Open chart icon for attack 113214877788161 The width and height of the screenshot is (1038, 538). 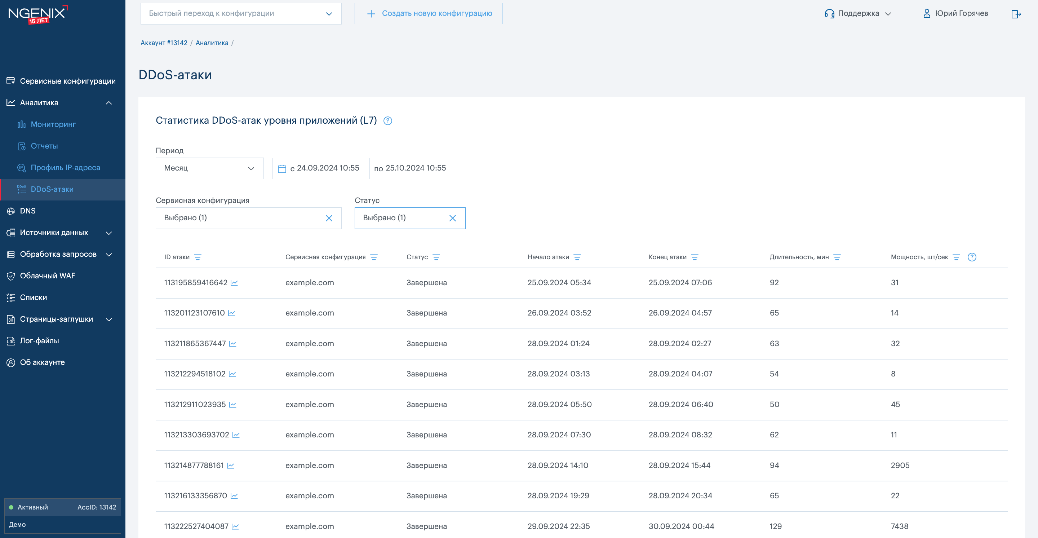[x=231, y=466]
